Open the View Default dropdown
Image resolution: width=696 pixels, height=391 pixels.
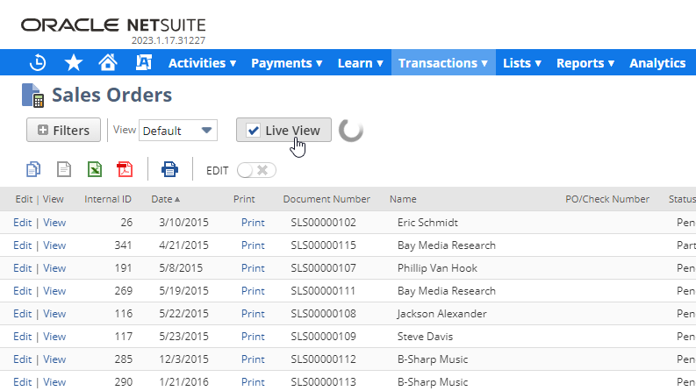click(x=178, y=131)
